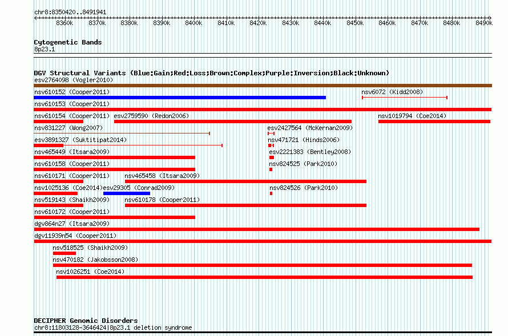This screenshot has width=508, height=336.
Task: Select the red esv2759590 loss bar
Action: click(x=233, y=122)
